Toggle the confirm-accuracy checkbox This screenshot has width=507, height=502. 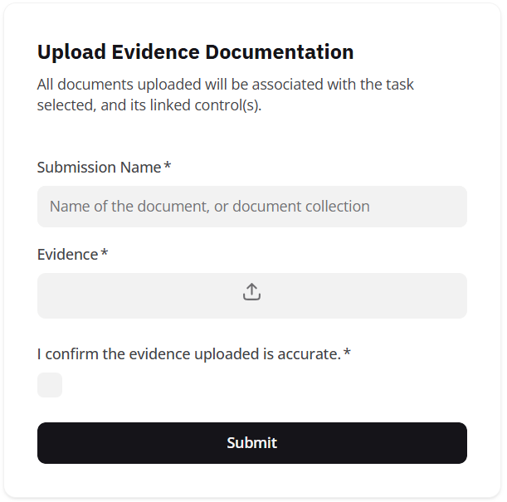pyautogui.click(x=50, y=385)
